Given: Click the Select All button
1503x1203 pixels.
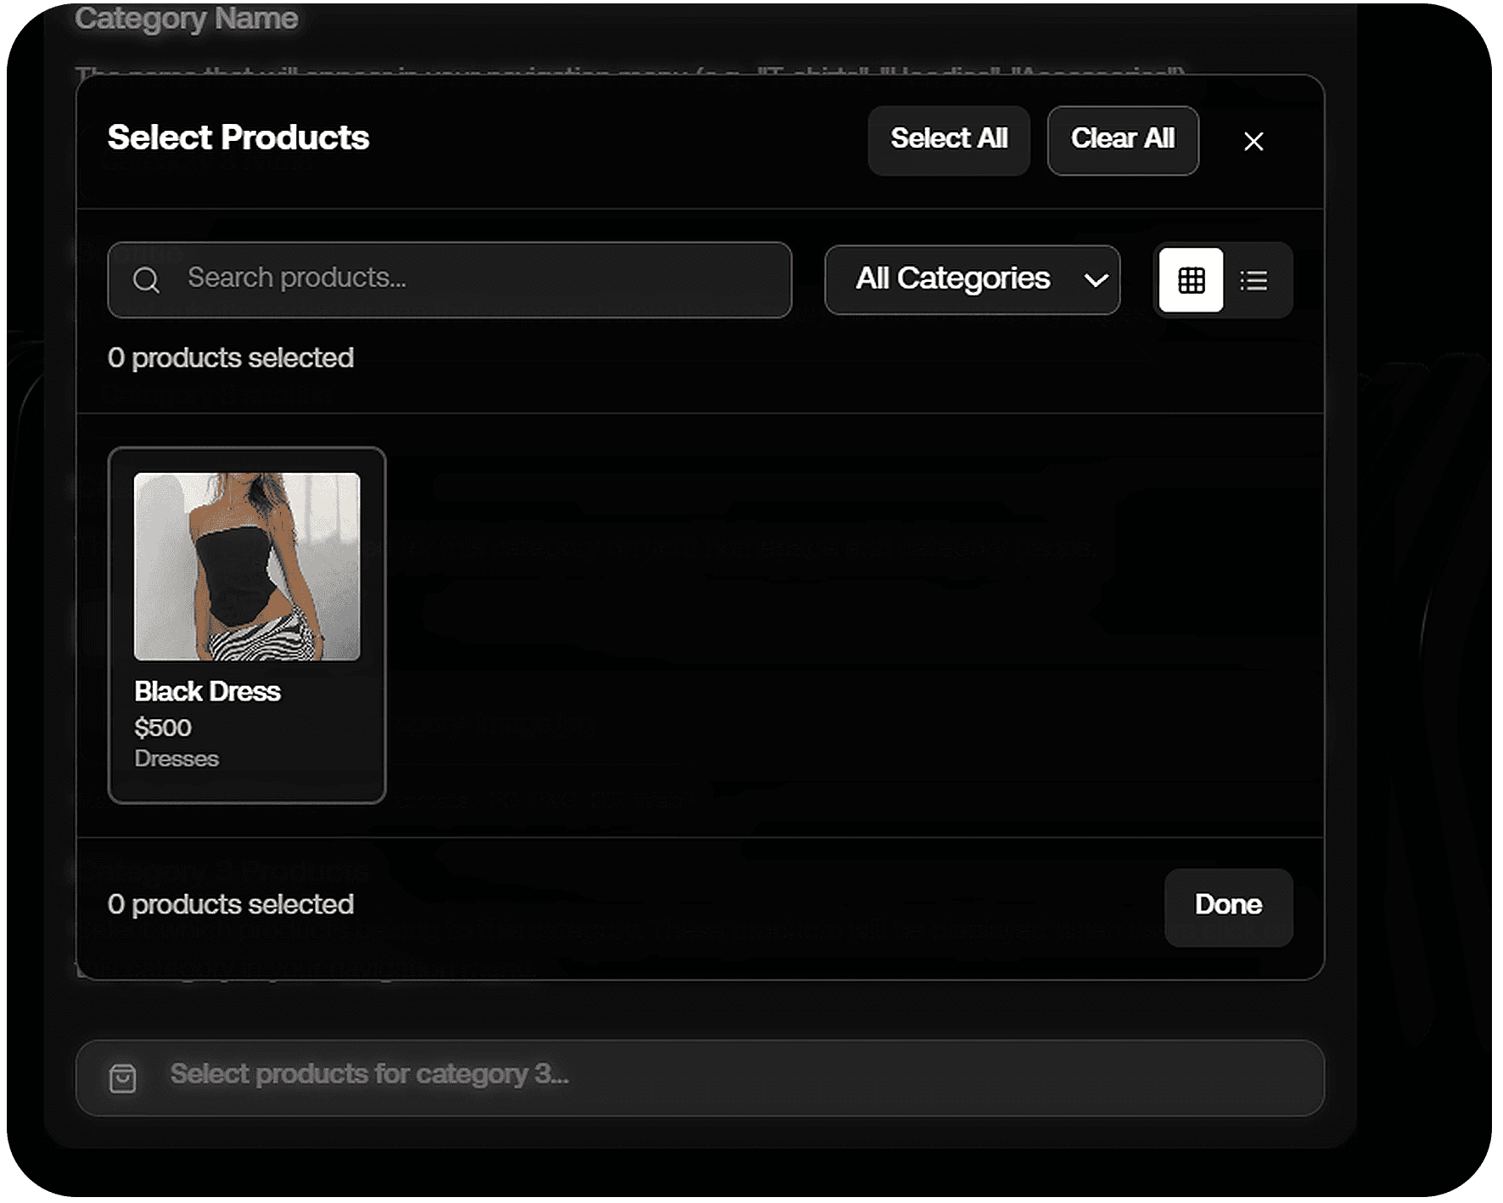Looking at the screenshot, I should 949,140.
